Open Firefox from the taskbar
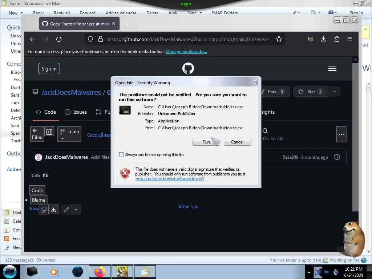Viewport: 372px width, 279px height. [100, 272]
